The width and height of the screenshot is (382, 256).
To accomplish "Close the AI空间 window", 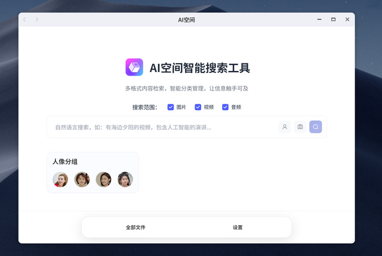I will coord(347,20).
